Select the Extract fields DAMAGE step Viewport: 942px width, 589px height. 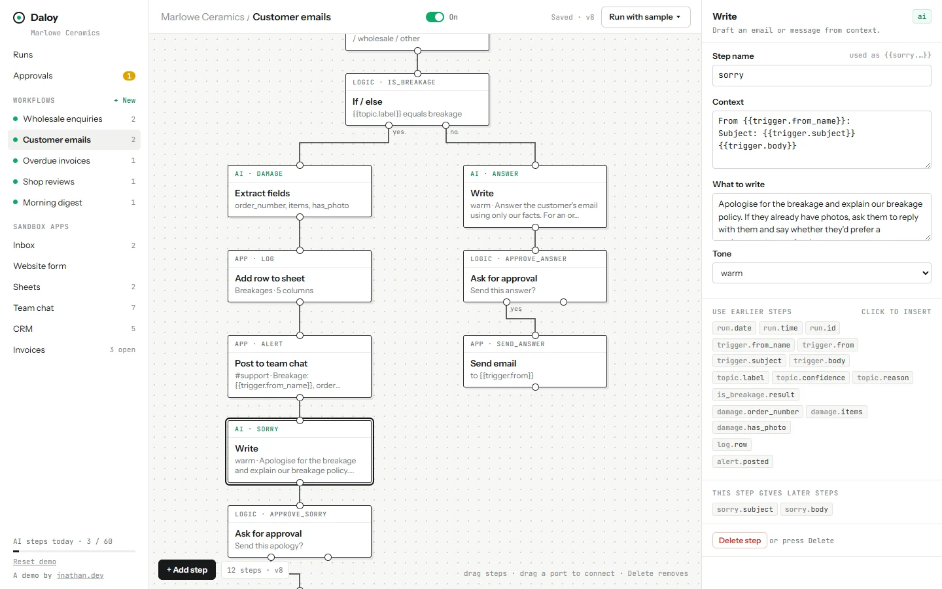(x=300, y=191)
